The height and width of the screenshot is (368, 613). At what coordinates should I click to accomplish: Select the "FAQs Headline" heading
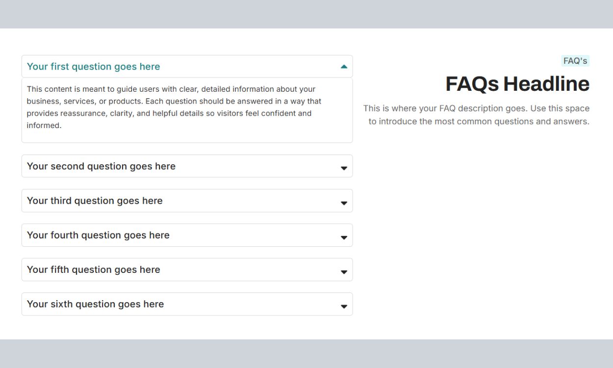(x=517, y=84)
